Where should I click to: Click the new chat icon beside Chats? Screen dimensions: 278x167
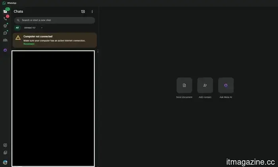click(x=83, y=12)
